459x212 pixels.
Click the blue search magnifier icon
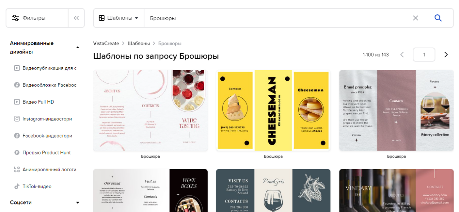click(x=438, y=18)
